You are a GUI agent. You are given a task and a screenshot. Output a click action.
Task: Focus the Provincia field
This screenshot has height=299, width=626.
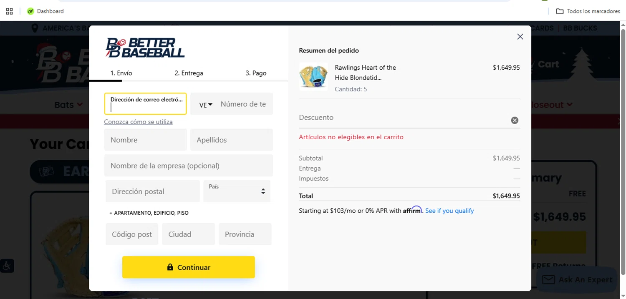(x=245, y=234)
